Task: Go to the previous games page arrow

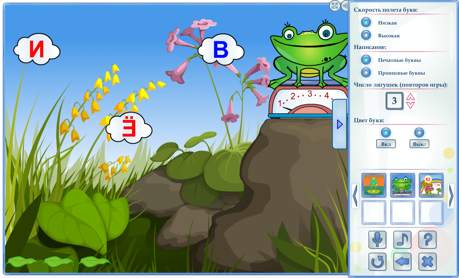Action: (355, 196)
